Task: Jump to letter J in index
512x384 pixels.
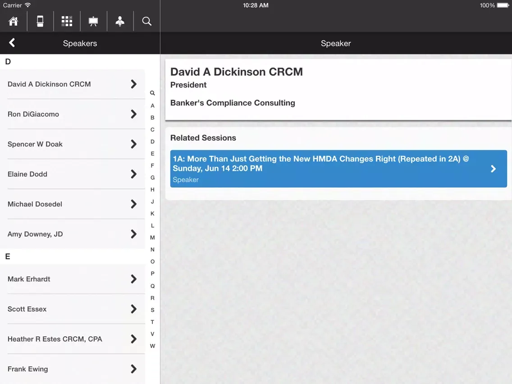Action: point(152,201)
